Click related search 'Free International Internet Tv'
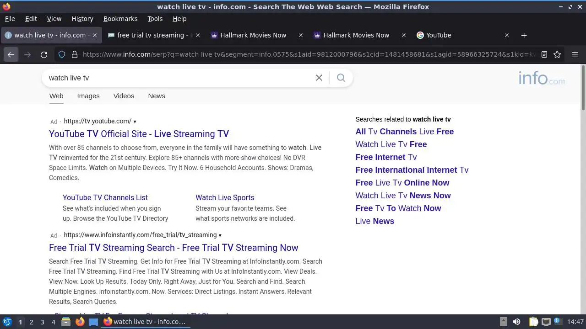Image resolution: width=586 pixels, height=329 pixels. (x=412, y=170)
